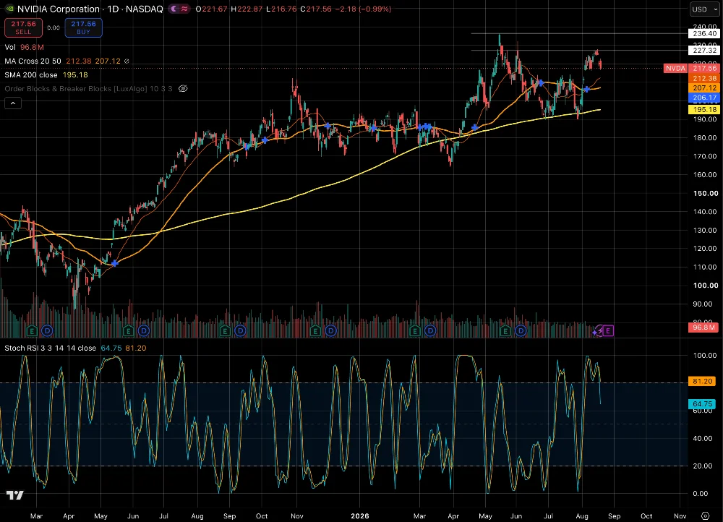This screenshot has width=723, height=522.
Task: Click the open value O221.67
Action: (211, 9)
